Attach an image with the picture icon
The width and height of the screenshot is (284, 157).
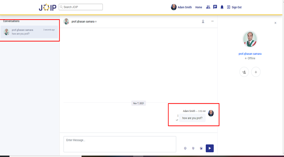[201, 148]
